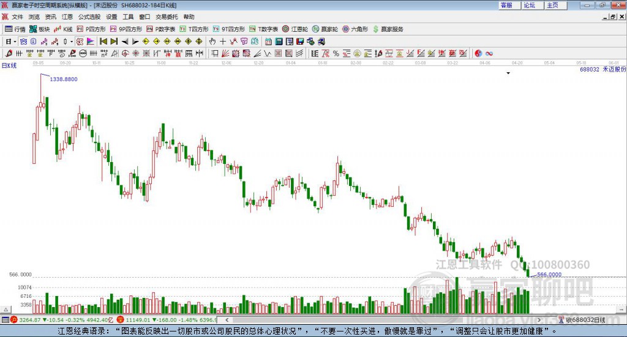627x337 pixels.
Task: Open 赢家服务 with the dollar icon
Action: [x=388, y=29]
